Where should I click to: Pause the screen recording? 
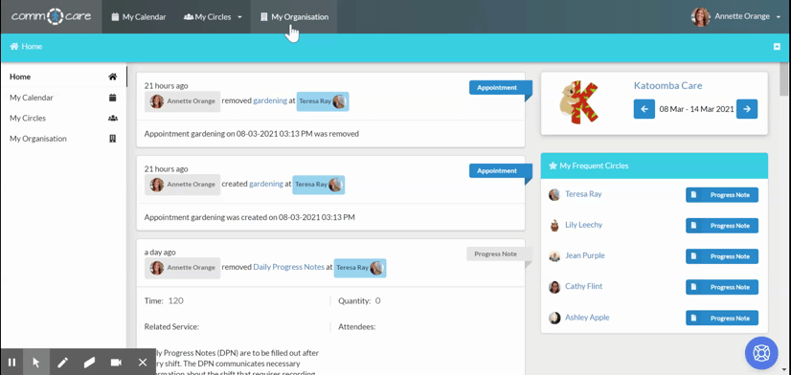pyautogui.click(x=12, y=363)
